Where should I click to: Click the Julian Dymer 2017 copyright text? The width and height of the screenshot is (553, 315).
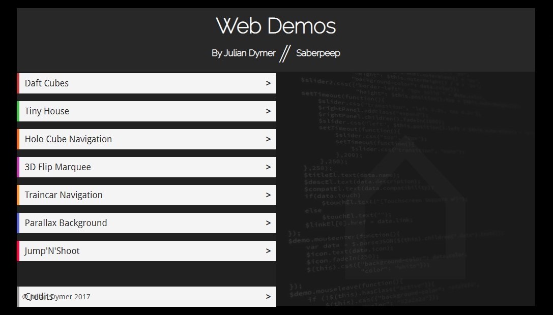pyautogui.click(x=56, y=297)
